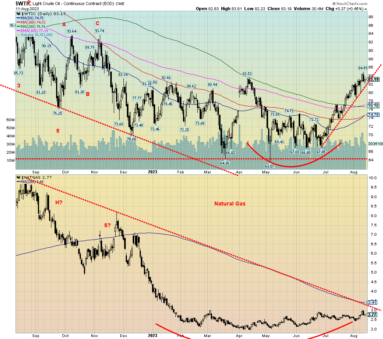Click the volume bars icon in legend
The image size is (383, 339).
(x=18, y=34)
